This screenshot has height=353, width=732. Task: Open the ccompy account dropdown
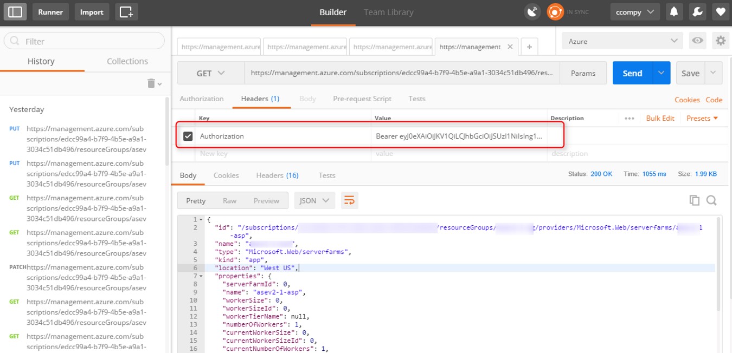coord(635,12)
